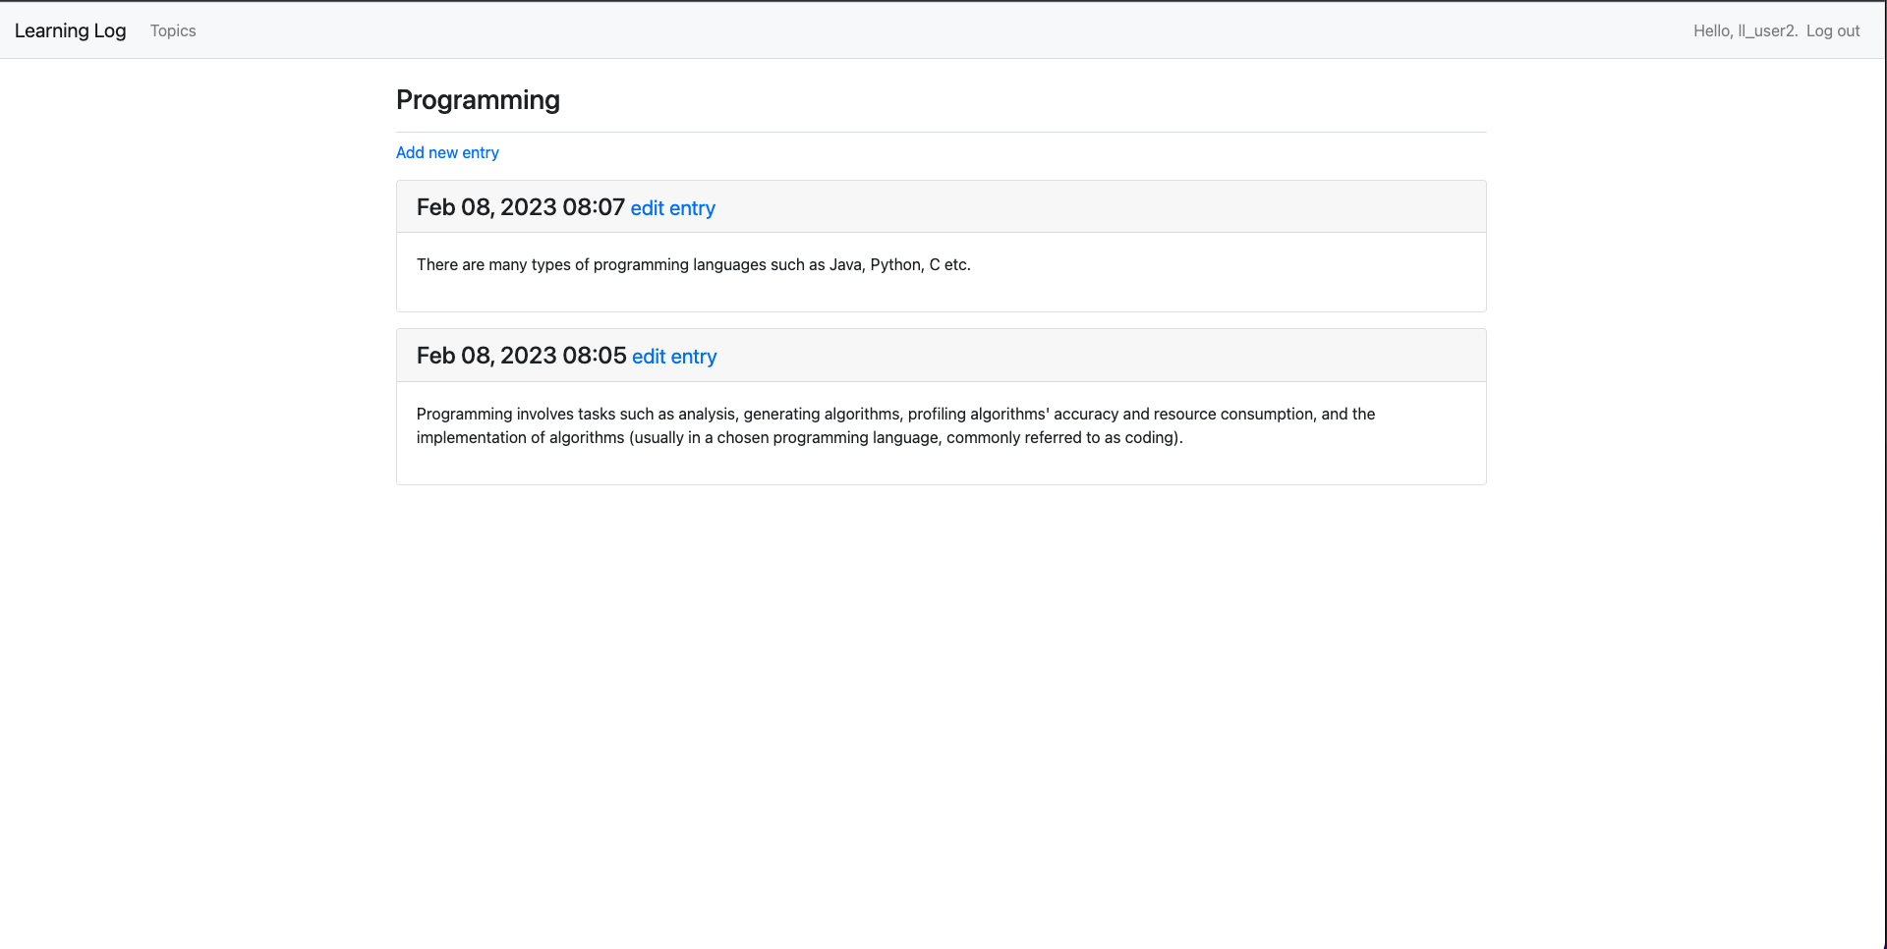The image size is (1887, 949).
Task: Edit the Feb 08, 2023 08:05 entry
Action: tap(674, 357)
